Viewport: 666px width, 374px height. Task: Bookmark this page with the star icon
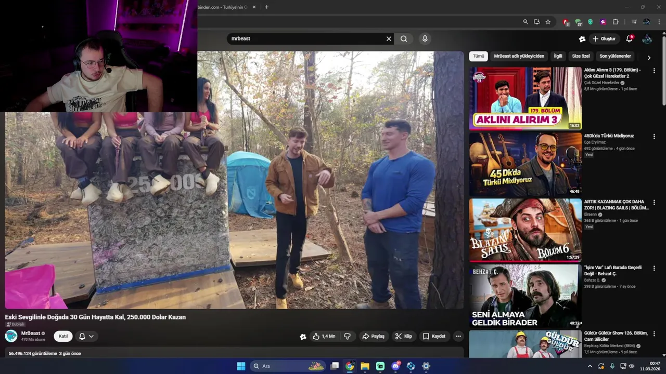(x=548, y=22)
